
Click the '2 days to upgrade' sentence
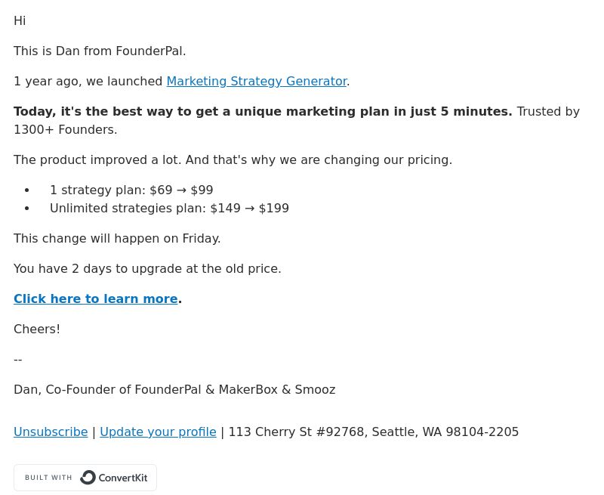point(147,269)
